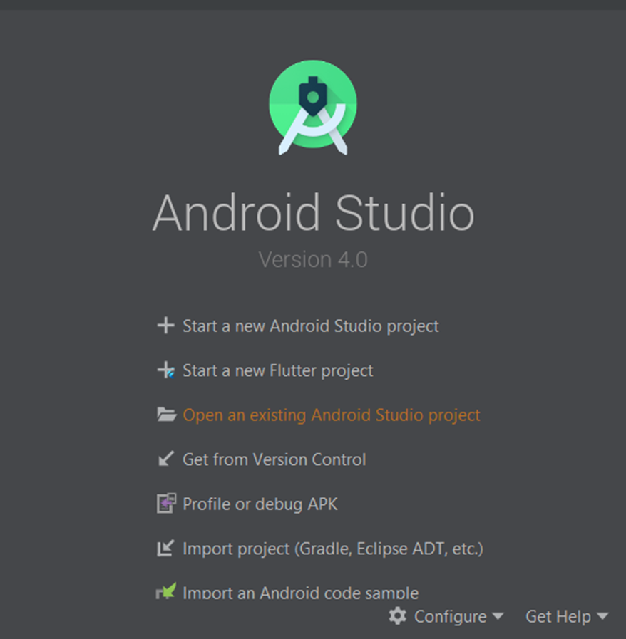626x639 pixels.
Task: Expand the Configure dropdown arrow
Action: click(x=498, y=616)
